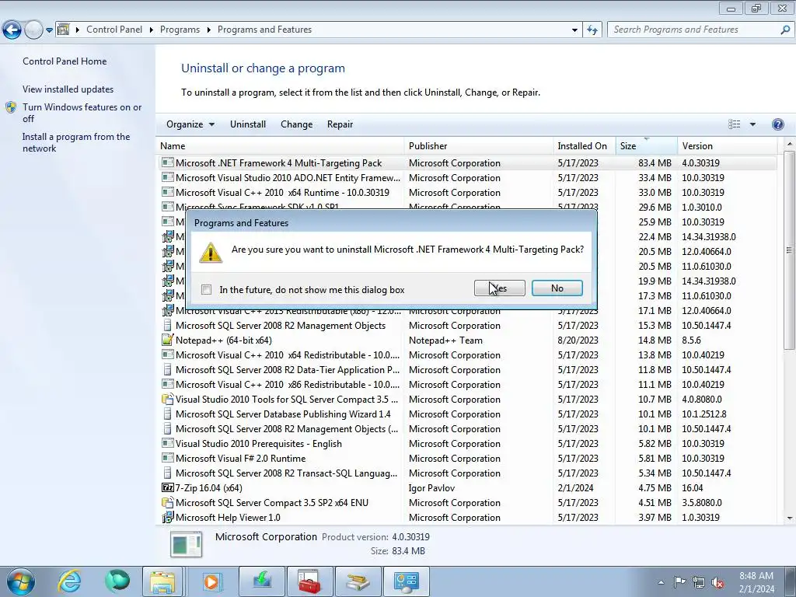This screenshot has width=796, height=597.
Task: Click the search magnifier icon
Action: [785, 30]
